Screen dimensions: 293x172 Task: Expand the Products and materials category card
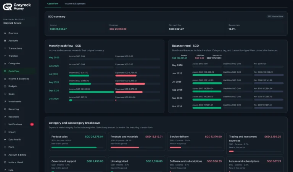tap(137, 142)
